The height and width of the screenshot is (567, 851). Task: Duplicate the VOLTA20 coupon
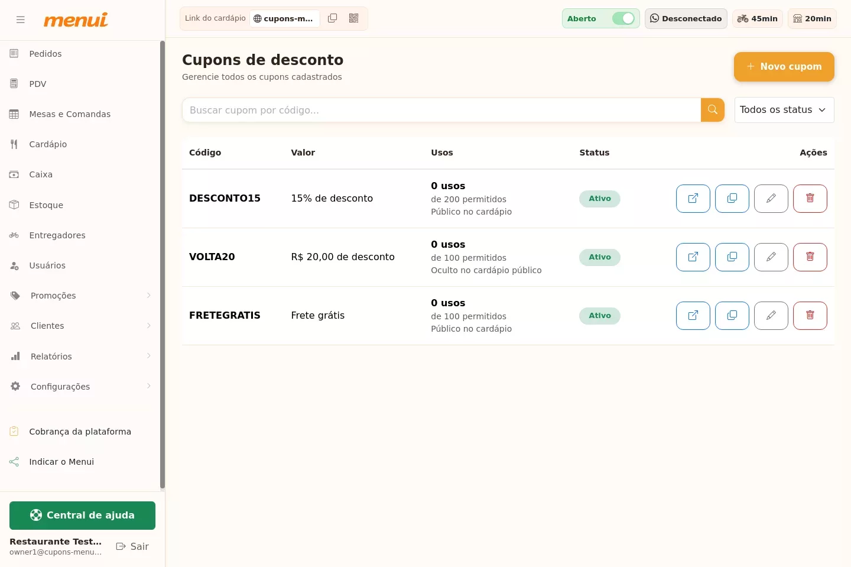pyautogui.click(x=732, y=257)
